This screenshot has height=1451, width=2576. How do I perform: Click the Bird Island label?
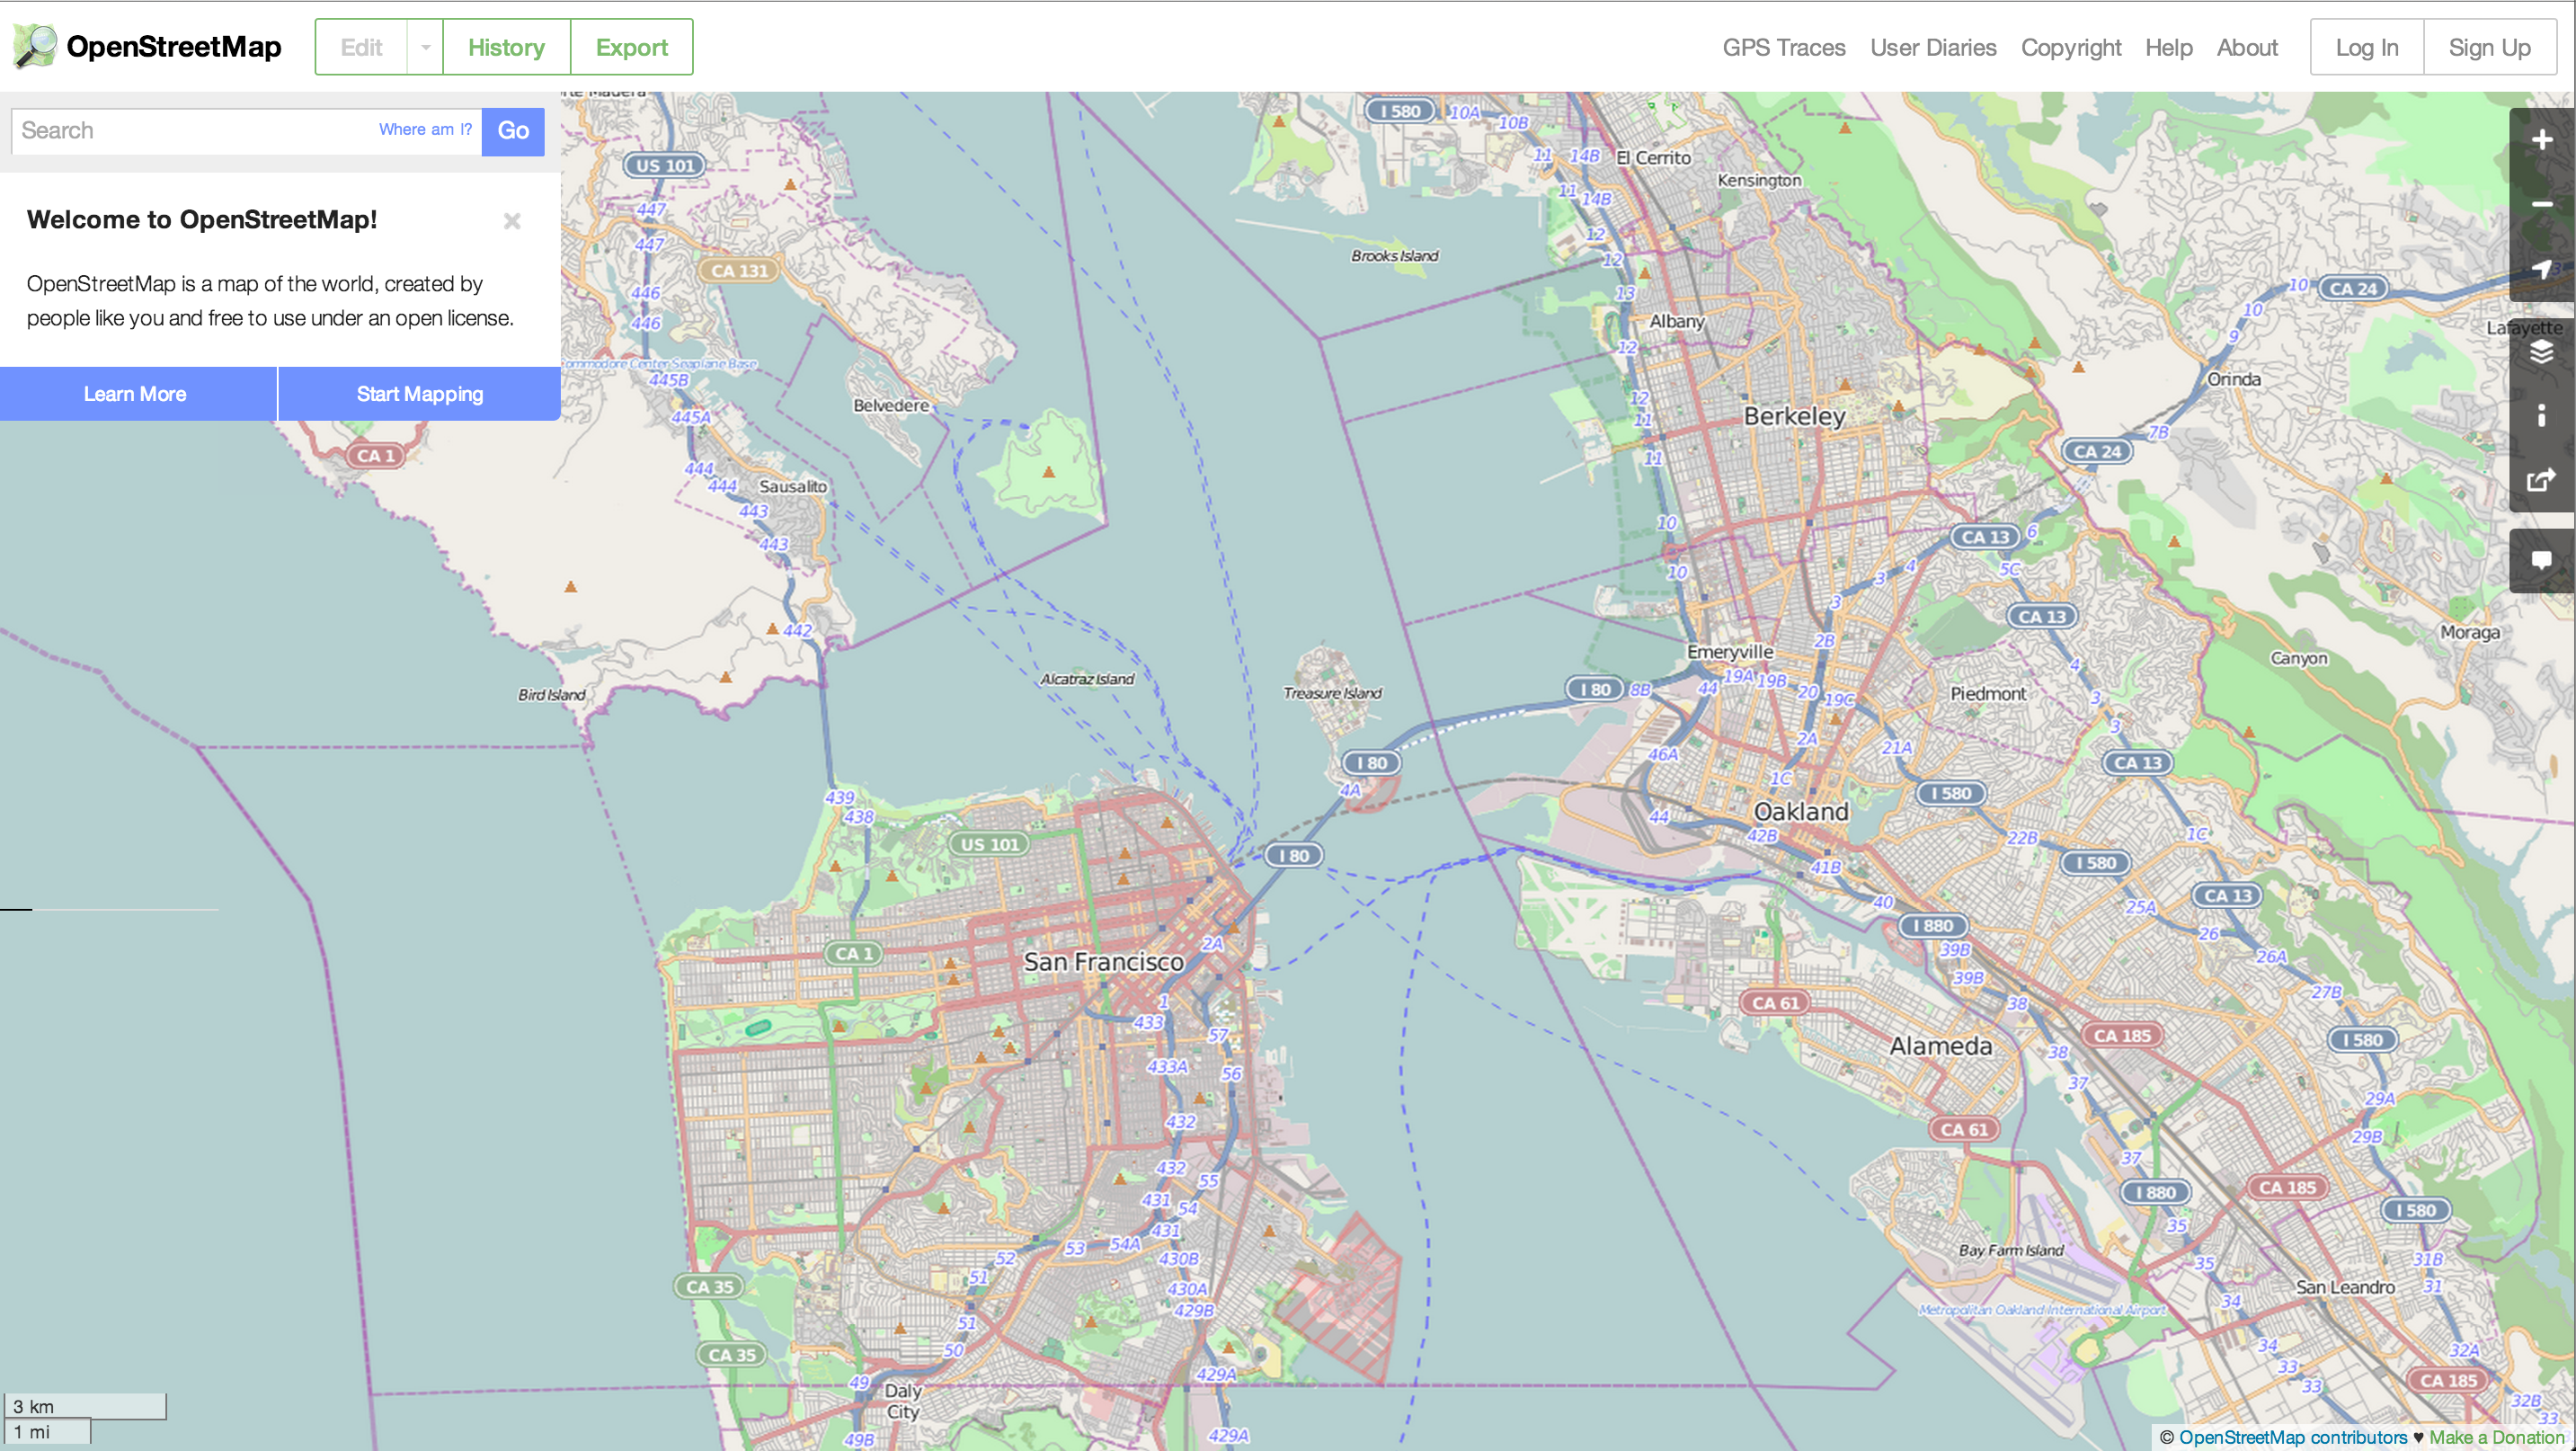coord(551,695)
